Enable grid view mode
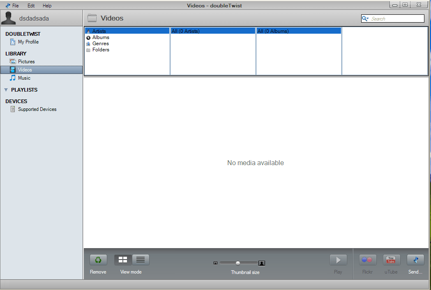The height and width of the screenshot is (290, 431). point(122,260)
